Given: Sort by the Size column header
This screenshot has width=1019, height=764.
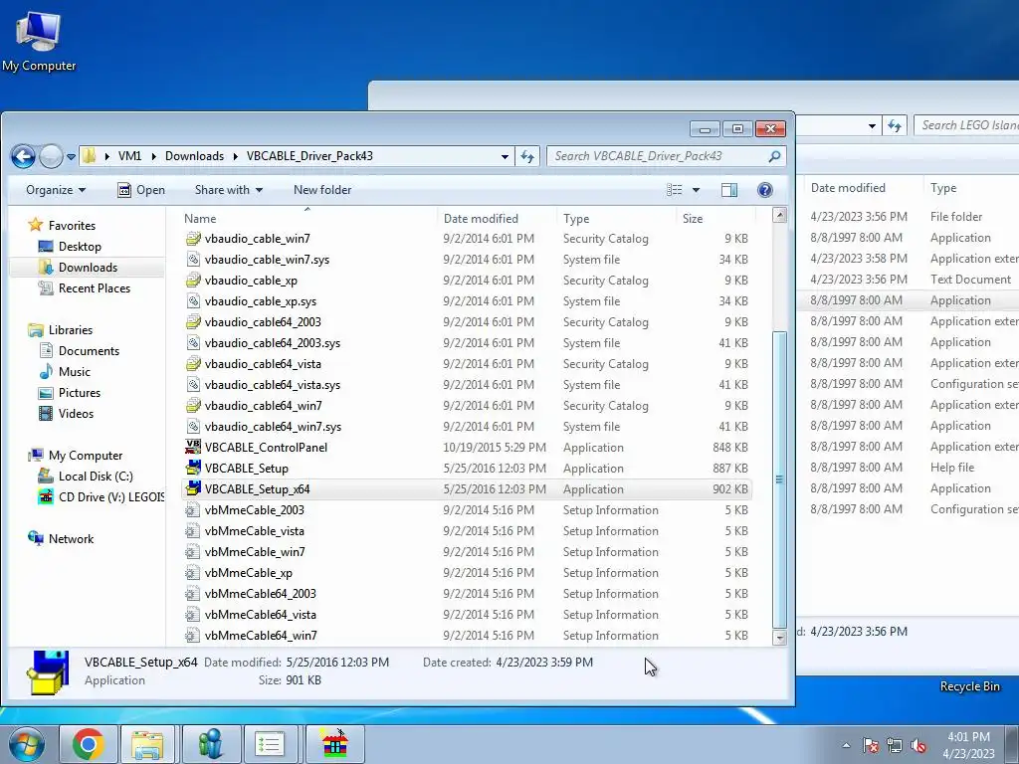Looking at the screenshot, I should [x=714, y=218].
